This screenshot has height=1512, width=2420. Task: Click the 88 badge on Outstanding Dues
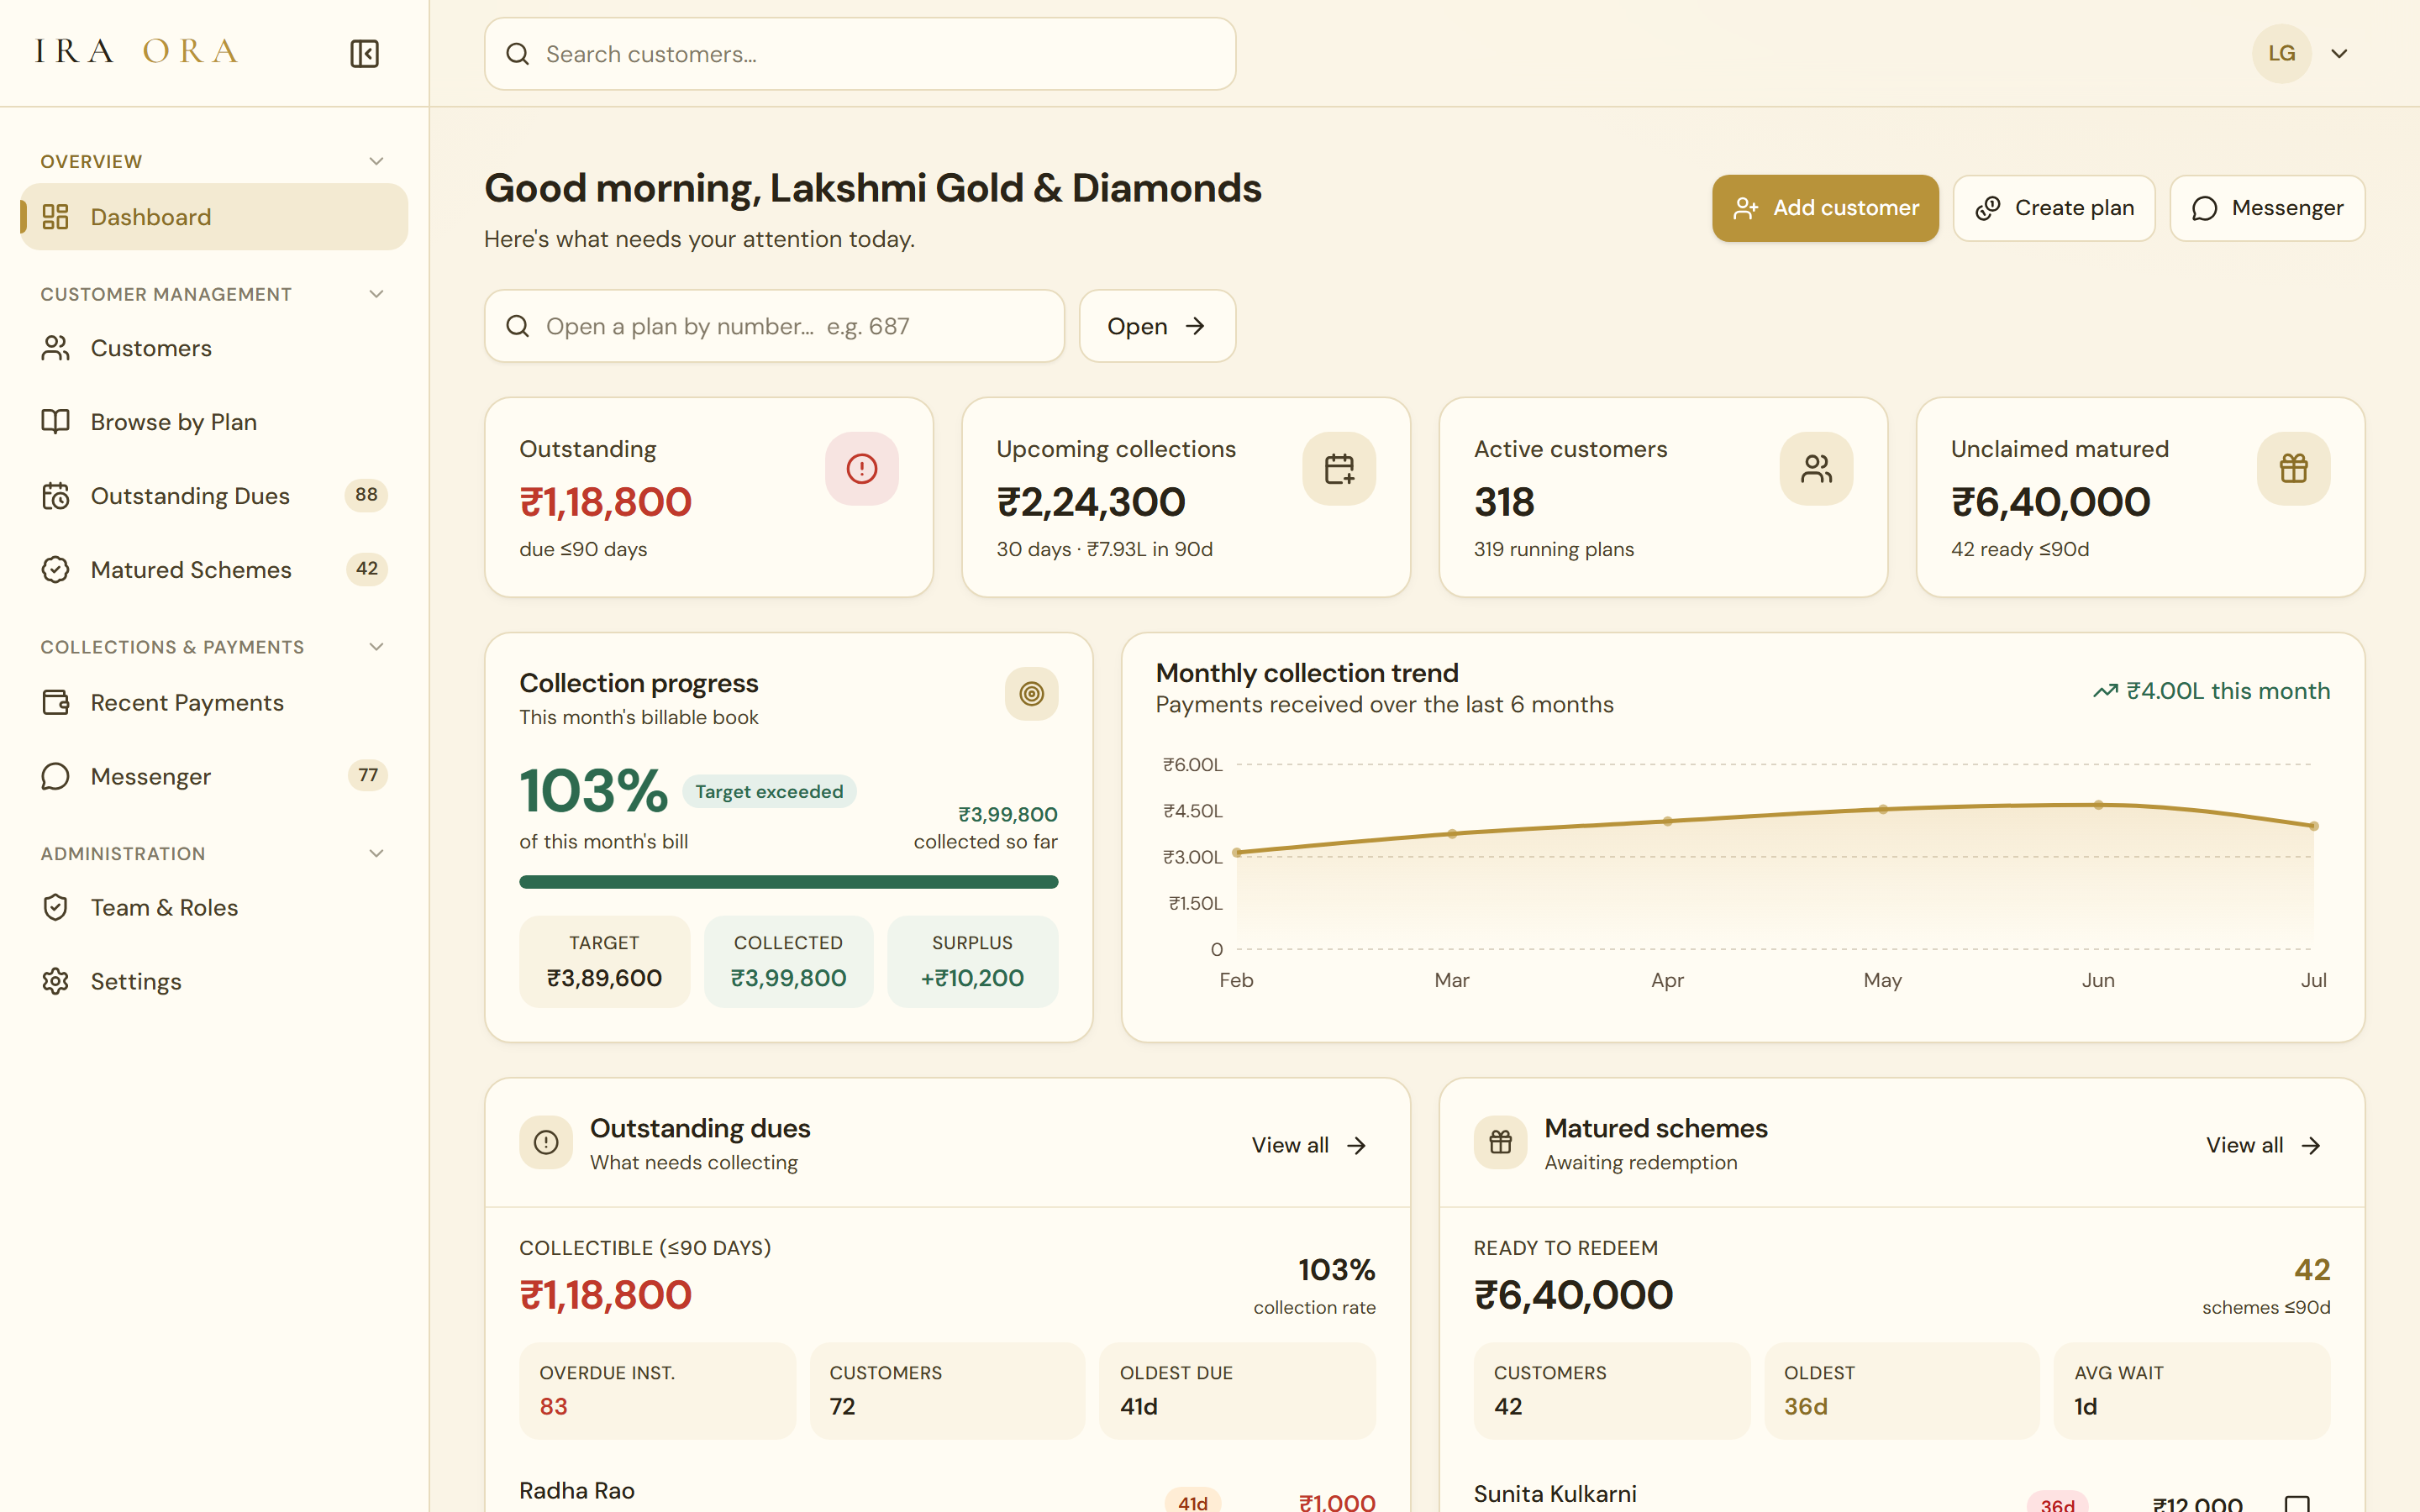pyautogui.click(x=366, y=495)
